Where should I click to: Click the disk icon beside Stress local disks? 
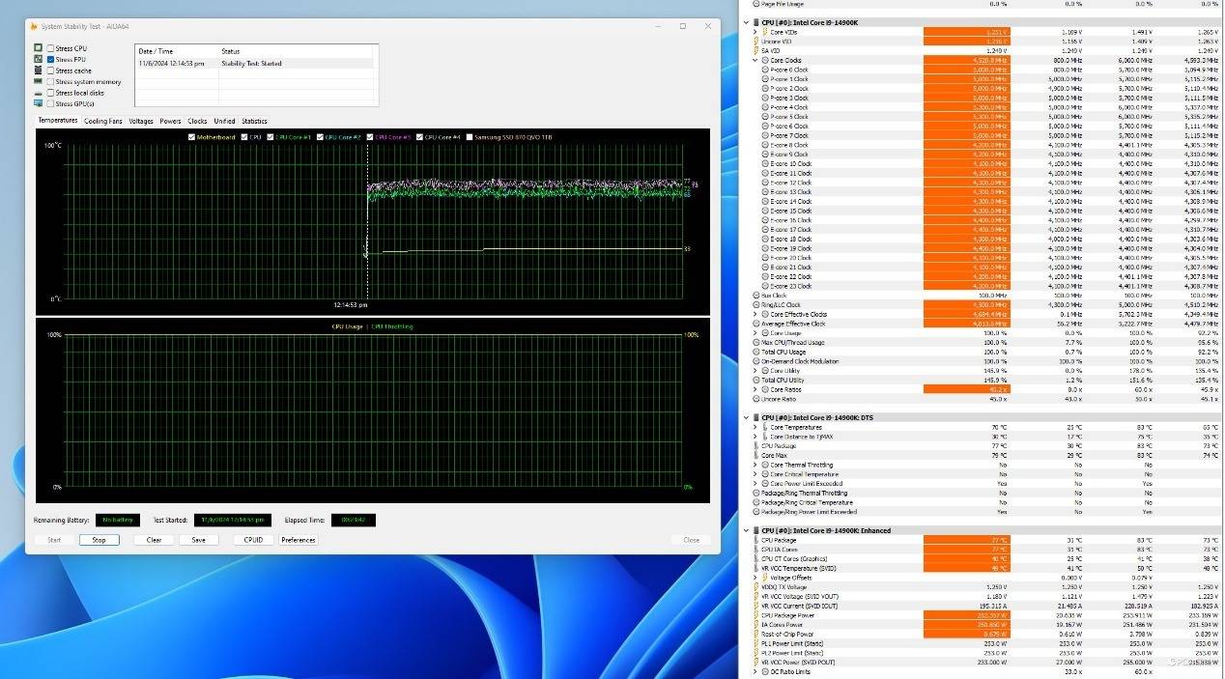point(39,93)
